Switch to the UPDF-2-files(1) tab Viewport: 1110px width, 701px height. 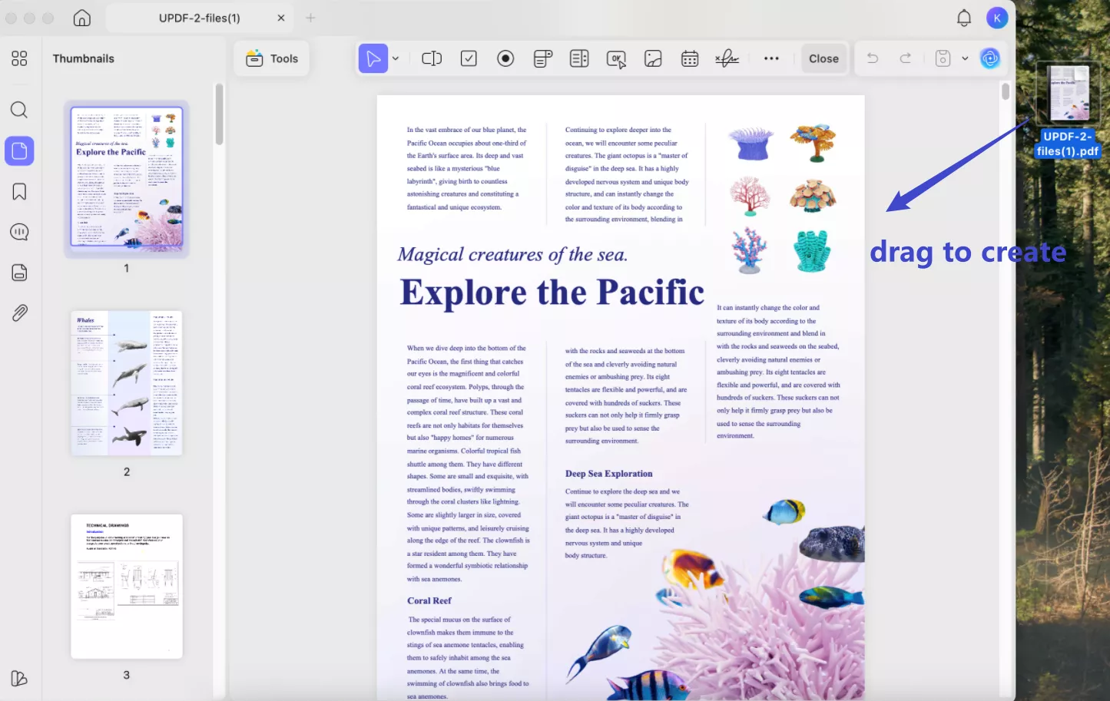(200, 17)
